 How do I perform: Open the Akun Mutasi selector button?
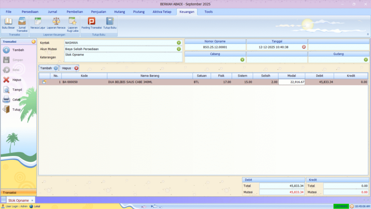pyautogui.click(x=179, y=49)
